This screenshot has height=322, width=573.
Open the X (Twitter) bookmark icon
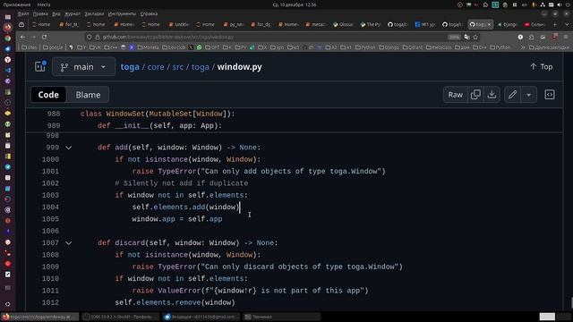191,47
